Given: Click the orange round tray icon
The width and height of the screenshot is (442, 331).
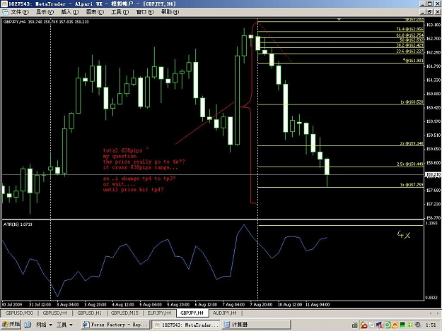Looking at the screenshot, I should (395, 325).
